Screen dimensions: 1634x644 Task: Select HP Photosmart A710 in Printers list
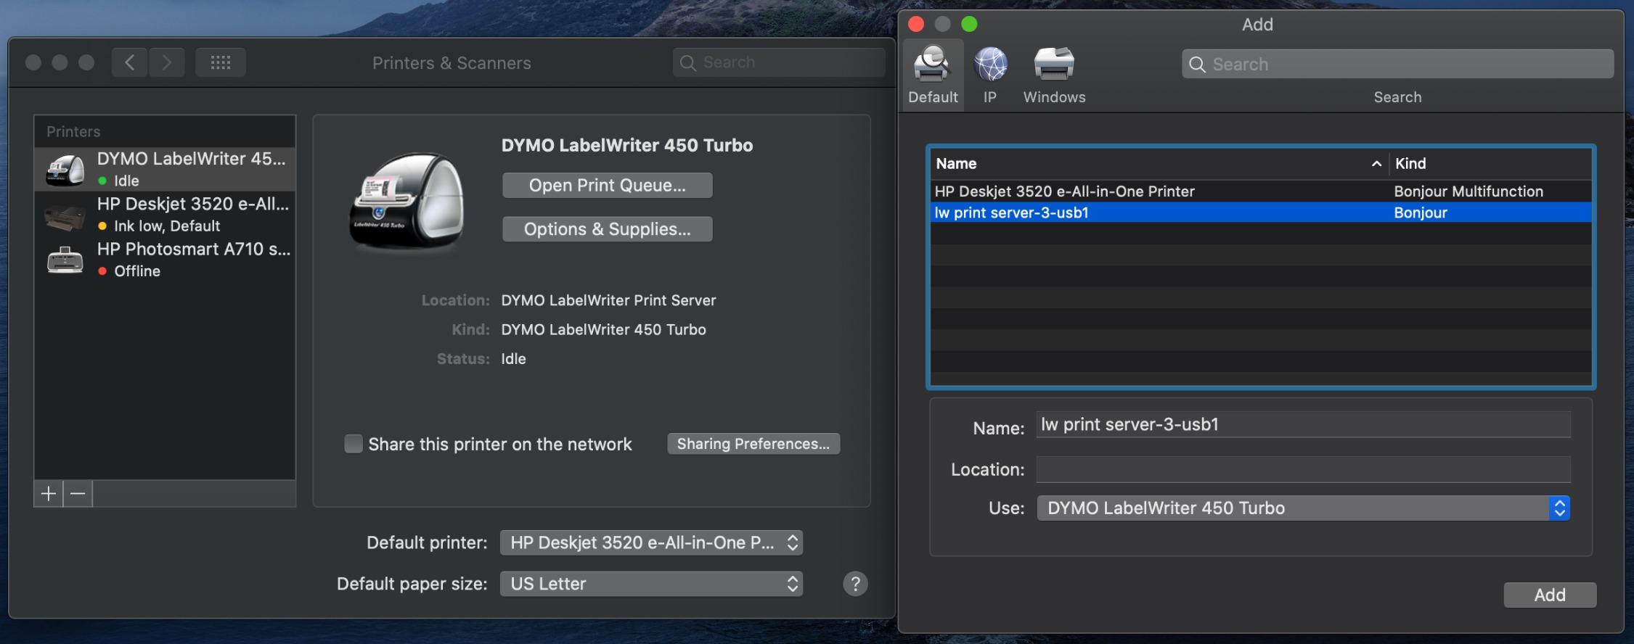click(166, 259)
